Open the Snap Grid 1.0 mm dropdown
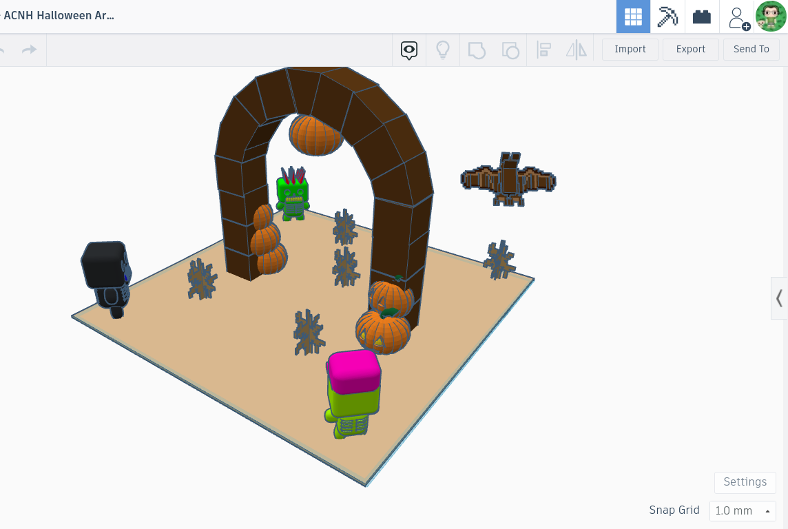Screen dimensions: 788x529 (x=743, y=511)
